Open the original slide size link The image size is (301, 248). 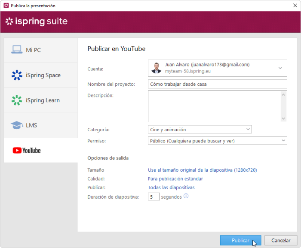202,170
